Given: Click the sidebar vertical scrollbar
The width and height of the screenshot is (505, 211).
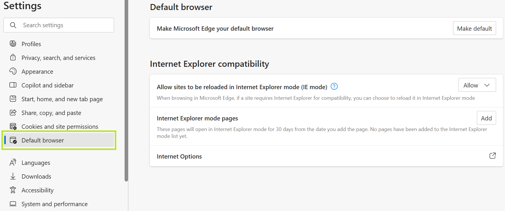Looking at the screenshot, I should coord(126,90).
